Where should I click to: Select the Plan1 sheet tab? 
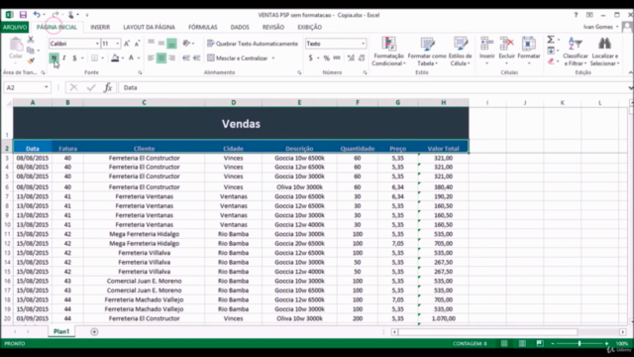(61, 331)
